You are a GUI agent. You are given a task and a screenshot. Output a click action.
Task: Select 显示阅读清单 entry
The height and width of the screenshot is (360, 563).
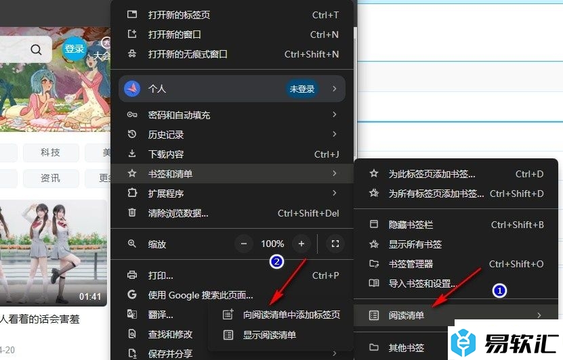tap(281, 335)
